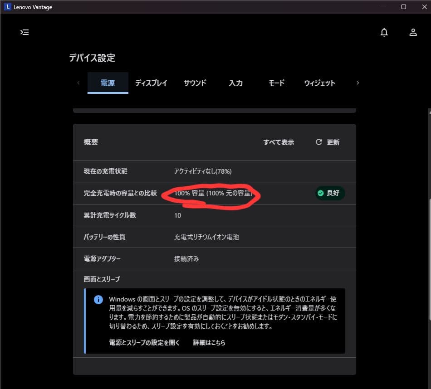
Task: Select the 電源 tab
Action: point(108,83)
